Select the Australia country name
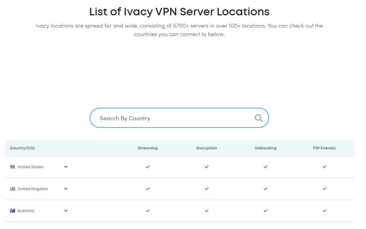This screenshot has height=229, width=366. click(26, 211)
